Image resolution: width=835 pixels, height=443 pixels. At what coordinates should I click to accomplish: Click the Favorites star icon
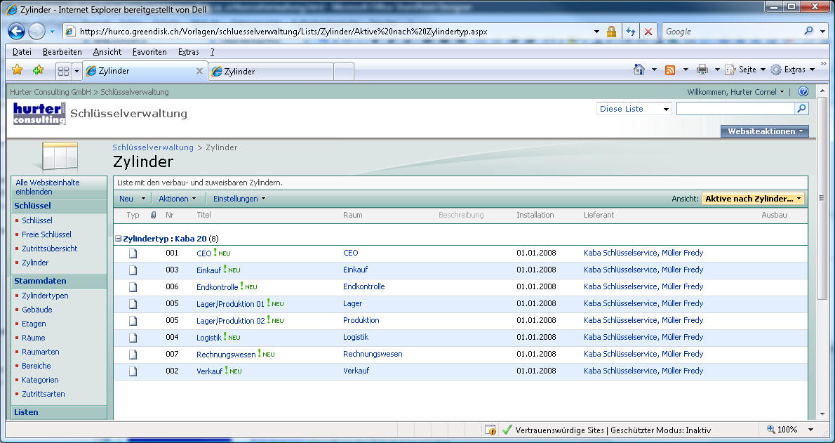[x=18, y=70]
